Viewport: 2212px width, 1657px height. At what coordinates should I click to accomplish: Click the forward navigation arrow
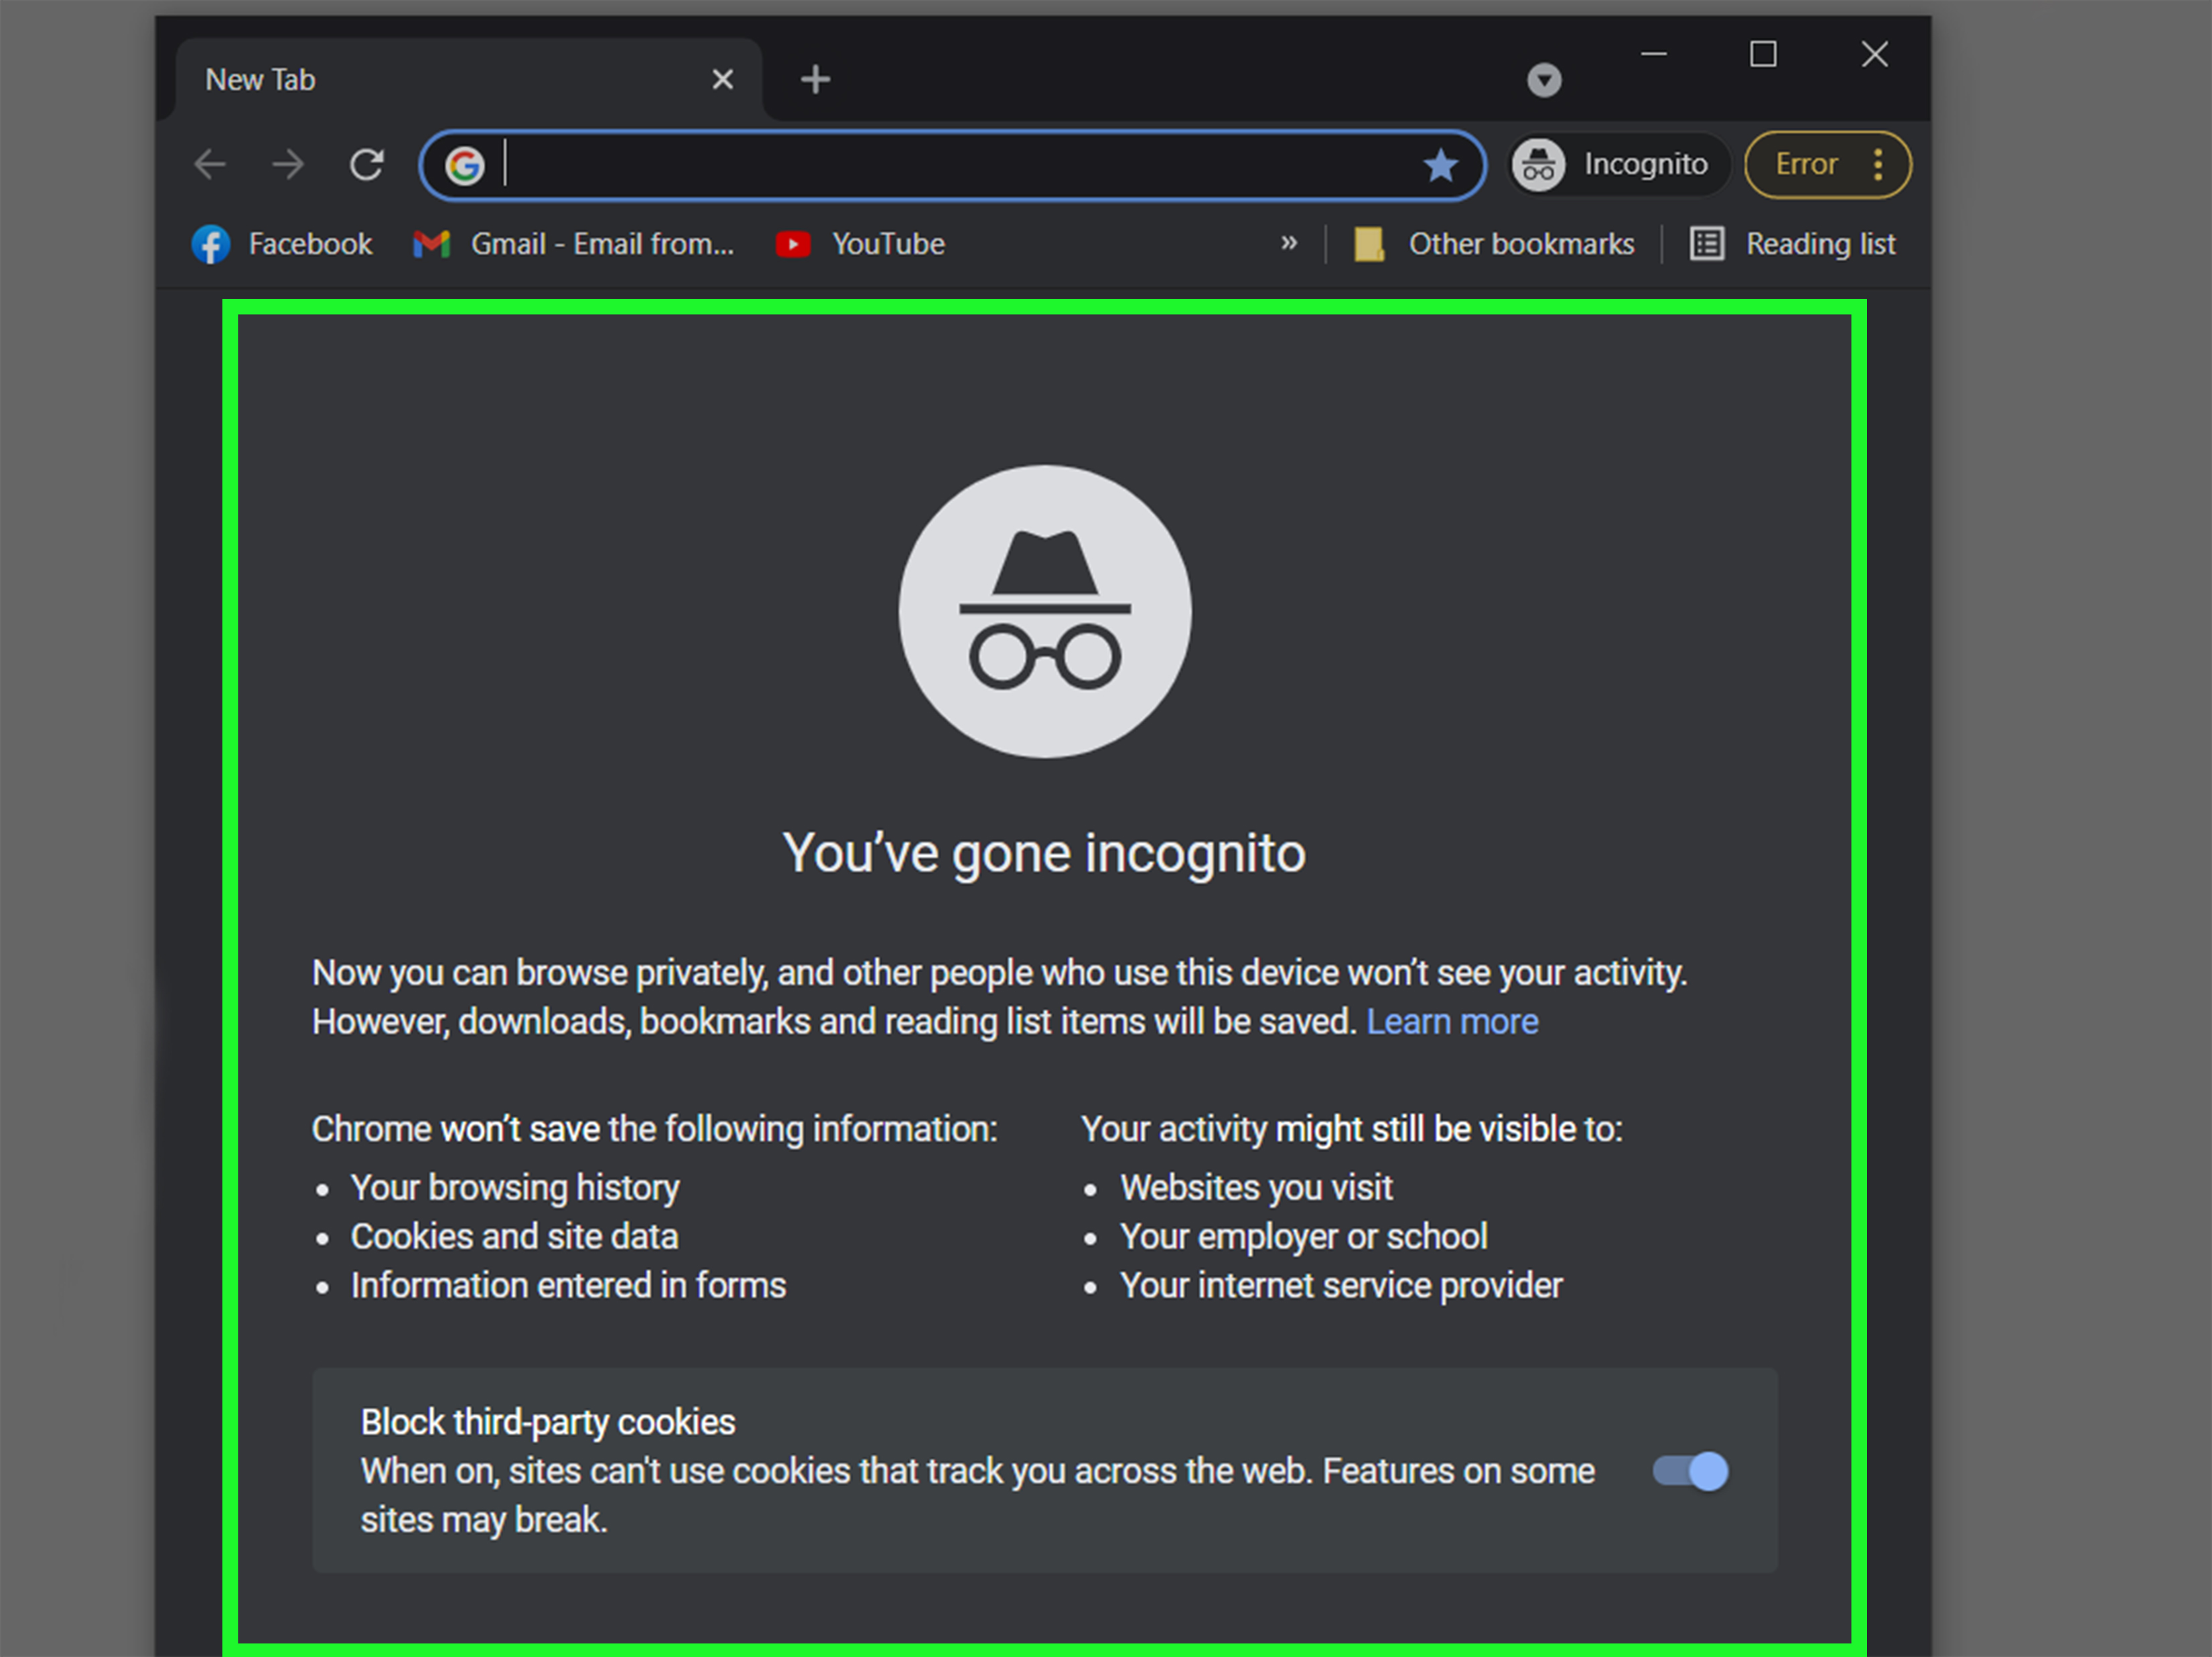coord(288,164)
